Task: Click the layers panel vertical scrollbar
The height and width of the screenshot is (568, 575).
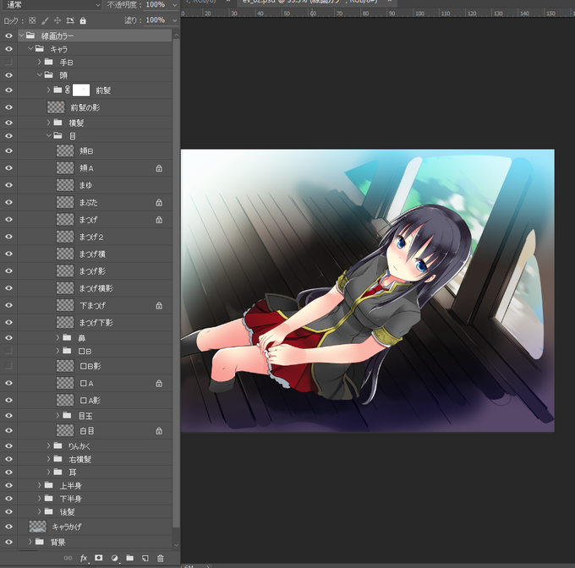Action: pyautogui.click(x=176, y=282)
